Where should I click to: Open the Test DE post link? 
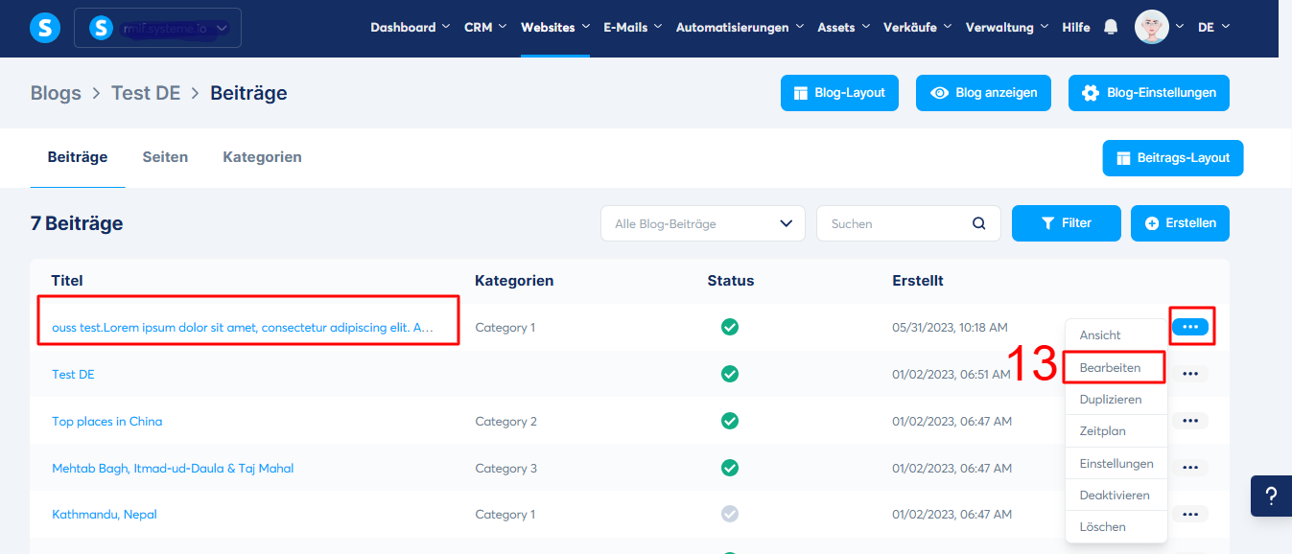[73, 375]
